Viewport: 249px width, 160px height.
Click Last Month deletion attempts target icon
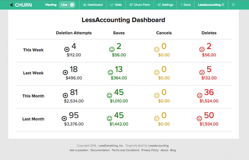pos(64,118)
